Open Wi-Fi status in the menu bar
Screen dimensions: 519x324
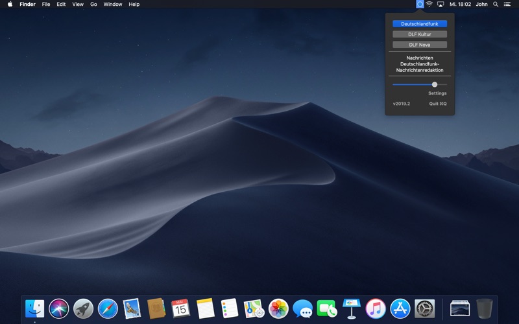pos(429,4)
